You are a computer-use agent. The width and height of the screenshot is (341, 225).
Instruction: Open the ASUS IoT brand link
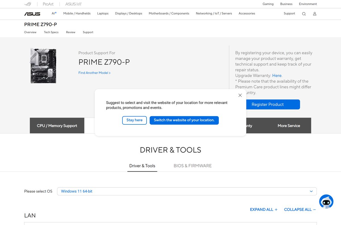click(x=73, y=4)
